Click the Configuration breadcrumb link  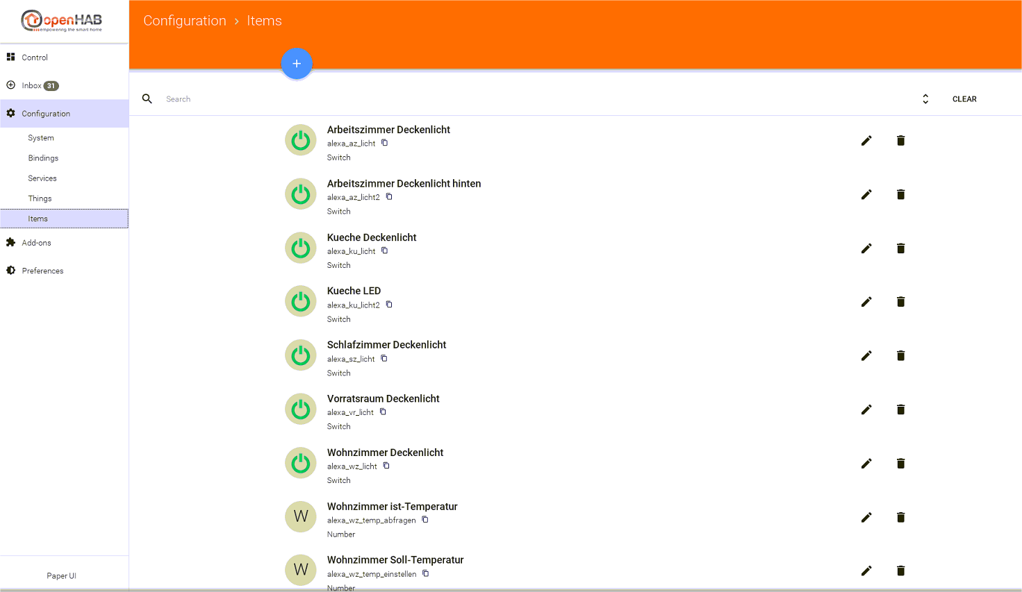coord(185,21)
